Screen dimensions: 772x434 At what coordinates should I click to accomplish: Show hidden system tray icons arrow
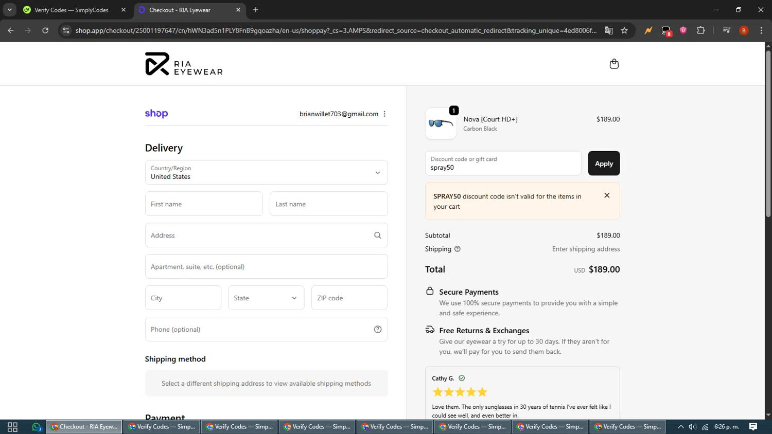tap(680, 427)
